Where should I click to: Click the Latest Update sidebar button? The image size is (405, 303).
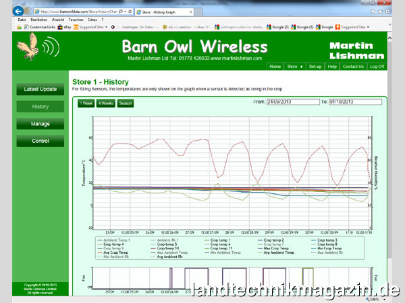click(x=40, y=90)
